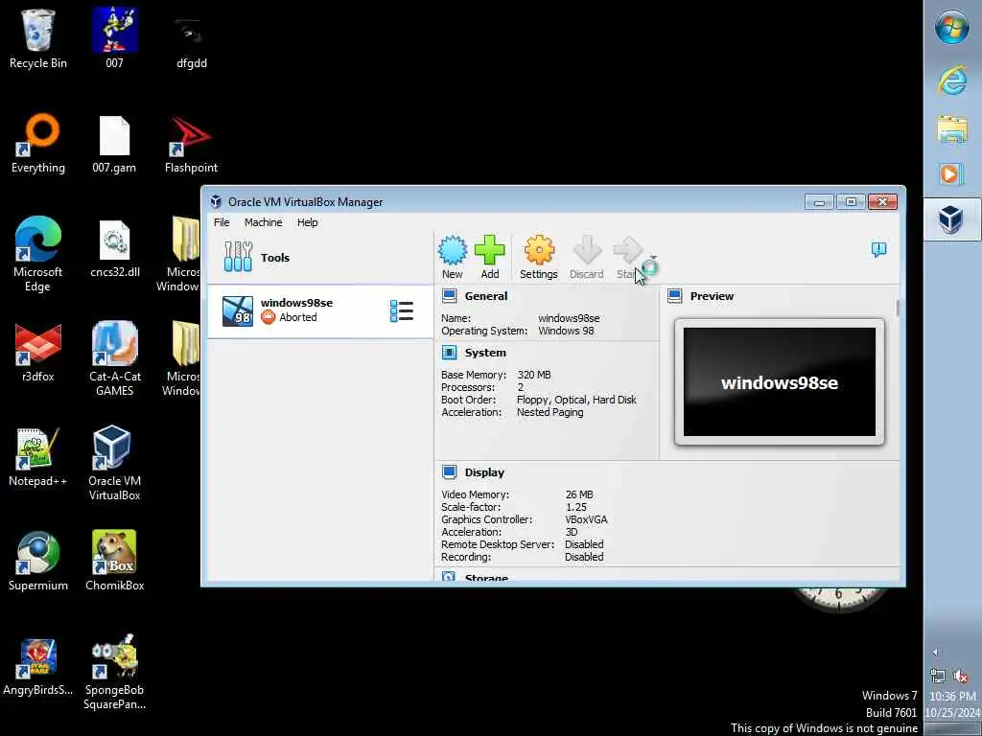Open the Recycle Bin desktop icon
Screen dimensions: 982x736
pos(38,38)
